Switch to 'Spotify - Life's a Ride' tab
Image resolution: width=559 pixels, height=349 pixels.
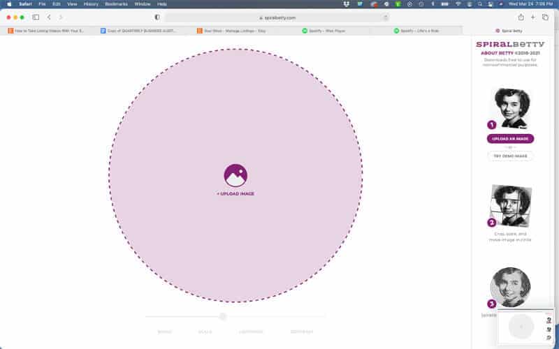416,31
